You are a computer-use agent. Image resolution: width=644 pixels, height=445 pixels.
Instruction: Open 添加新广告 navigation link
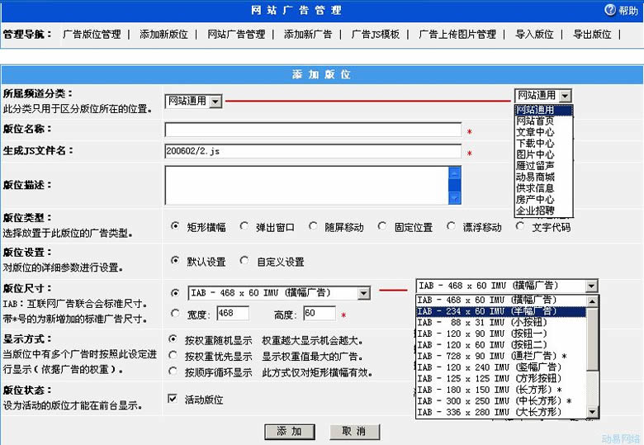click(308, 34)
